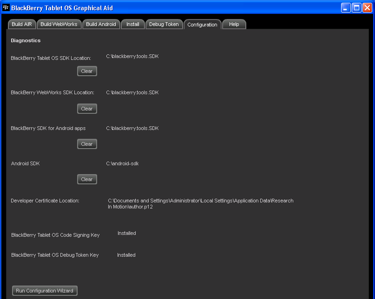Image resolution: width=375 pixels, height=299 pixels.
Task: Switch to the Build AIR tab
Action: coord(22,24)
